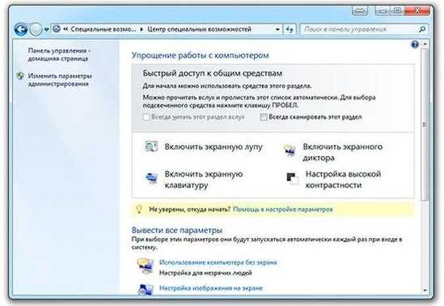
Task: Click the search magnifier icon in search box
Action: [x=422, y=29]
